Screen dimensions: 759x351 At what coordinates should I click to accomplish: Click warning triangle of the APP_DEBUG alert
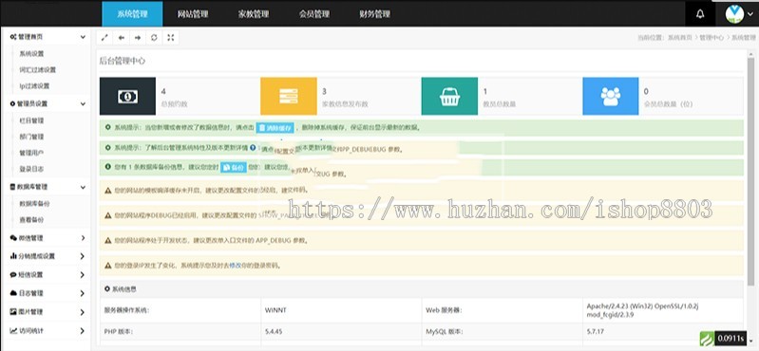(x=108, y=240)
